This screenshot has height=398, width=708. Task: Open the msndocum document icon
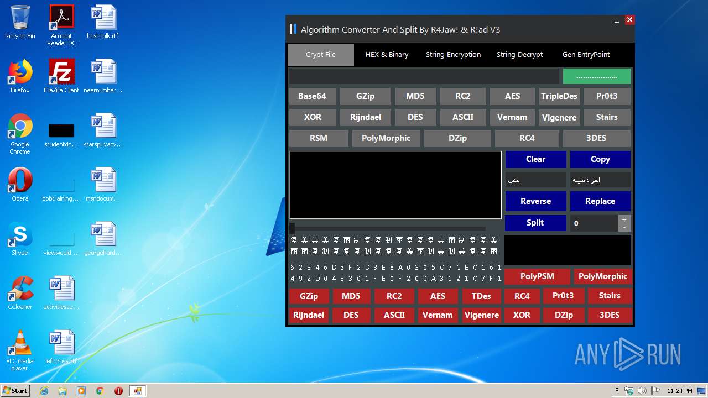click(103, 185)
